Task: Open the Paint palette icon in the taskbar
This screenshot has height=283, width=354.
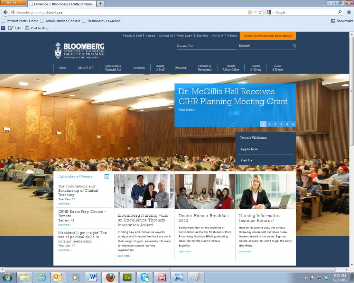Action: 196,277
